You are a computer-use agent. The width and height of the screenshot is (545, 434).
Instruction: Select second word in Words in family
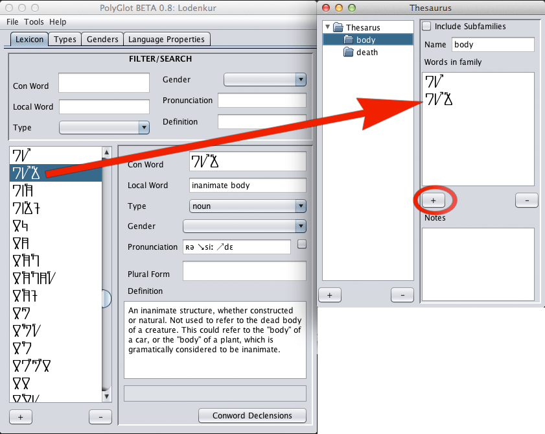click(x=478, y=99)
